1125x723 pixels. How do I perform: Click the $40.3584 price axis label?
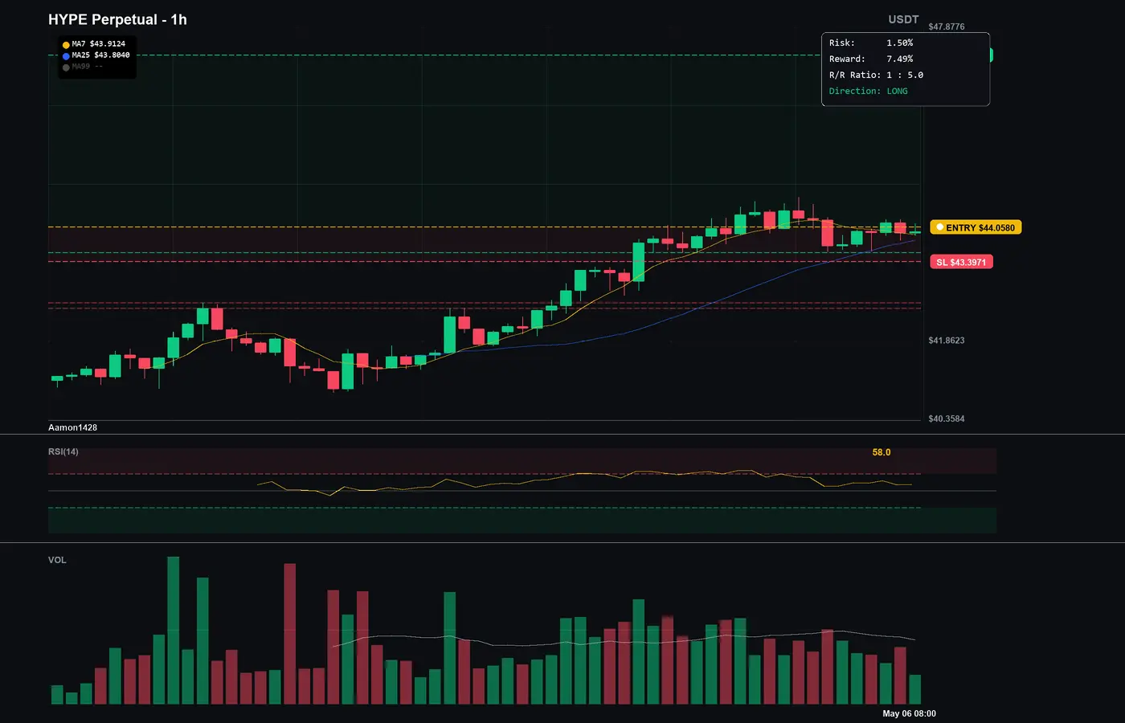point(947,419)
